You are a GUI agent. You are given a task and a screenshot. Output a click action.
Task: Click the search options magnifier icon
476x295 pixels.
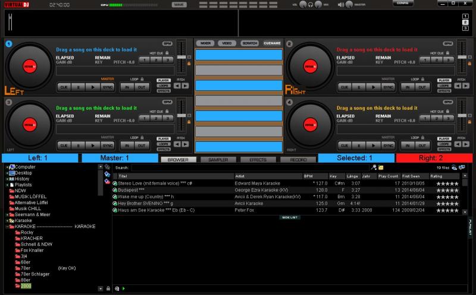[374, 168]
